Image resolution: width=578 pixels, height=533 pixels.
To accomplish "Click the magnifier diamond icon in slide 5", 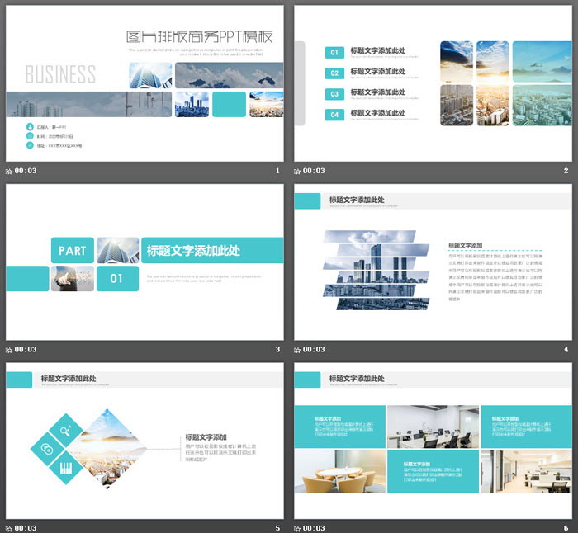I will pos(64,430).
